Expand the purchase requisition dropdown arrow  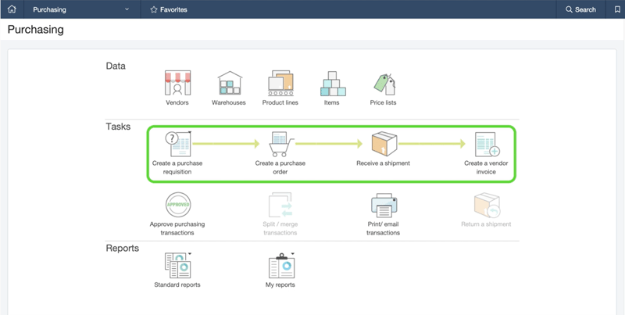point(190,132)
